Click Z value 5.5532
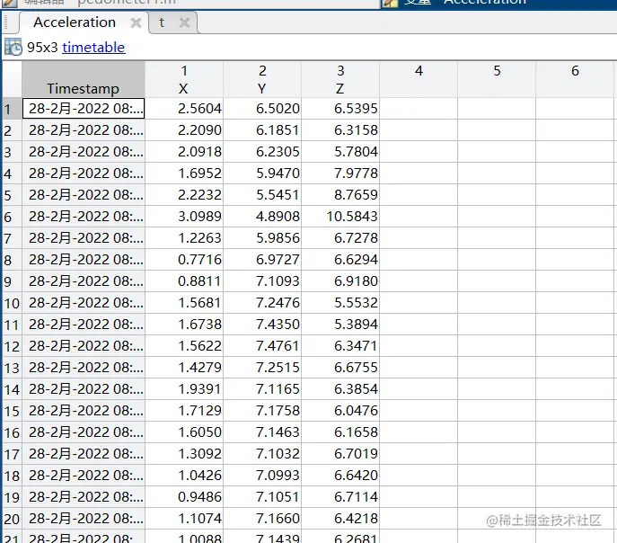The image size is (617, 543). click(x=356, y=303)
